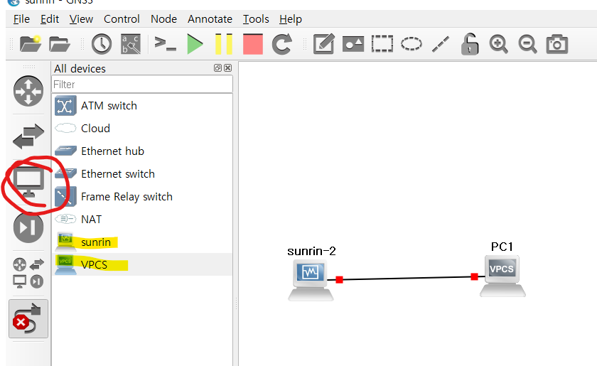Click the Open project folder icon
The height and width of the screenshot is (366, 597).
[x=60, y=44]
